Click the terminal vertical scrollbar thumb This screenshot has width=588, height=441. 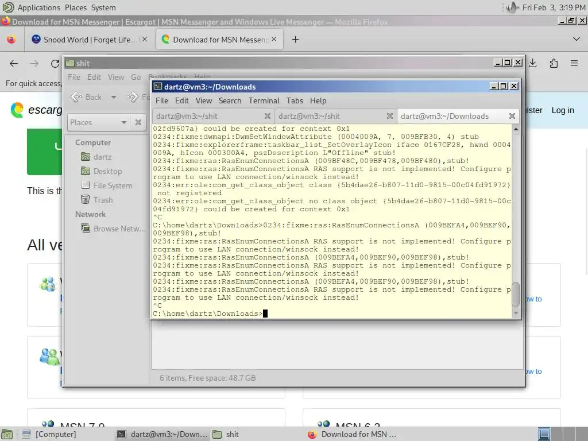(516, 294)
